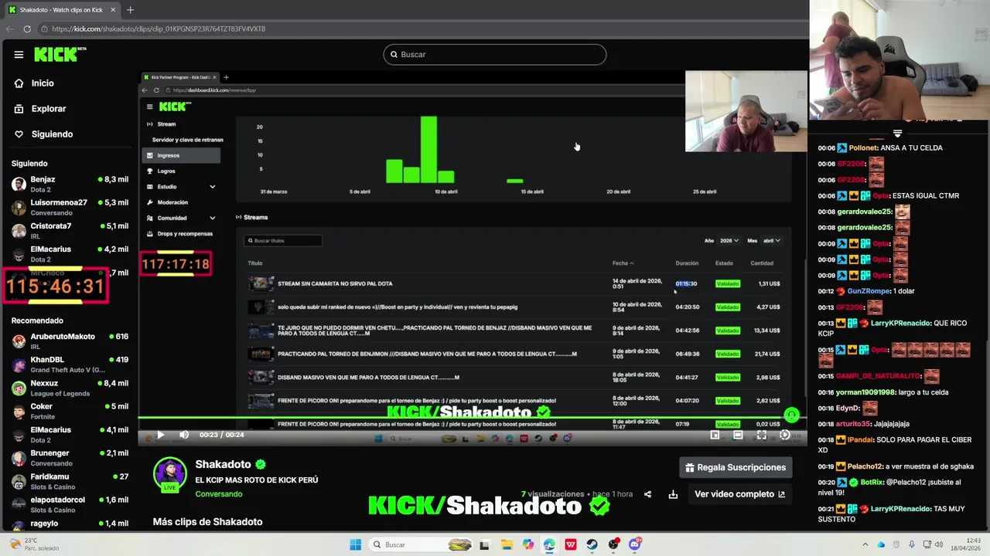
Task: Open WPS Office from taskbar
Action: (x=571, y=544)
